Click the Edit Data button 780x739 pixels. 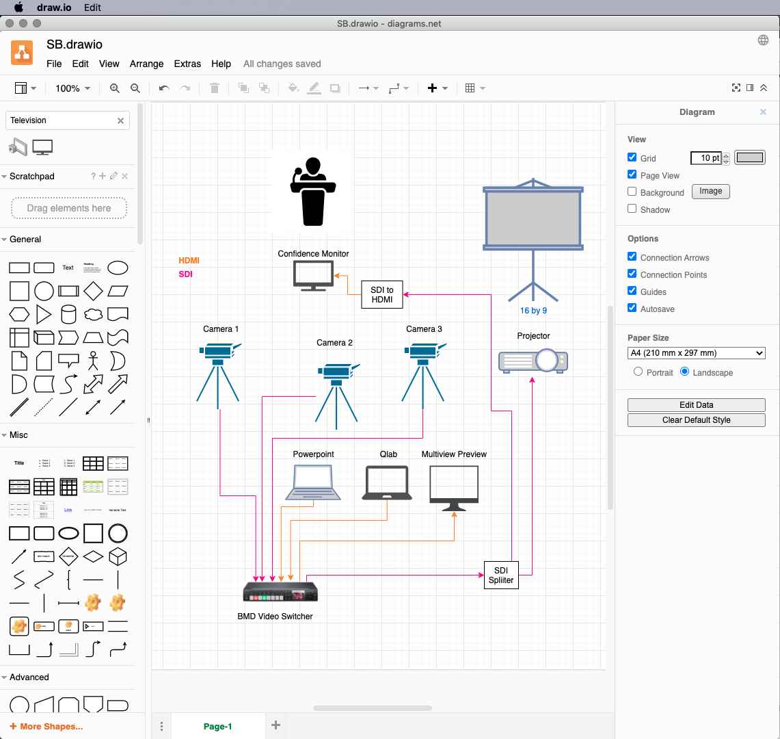click(x=696, y=404)
